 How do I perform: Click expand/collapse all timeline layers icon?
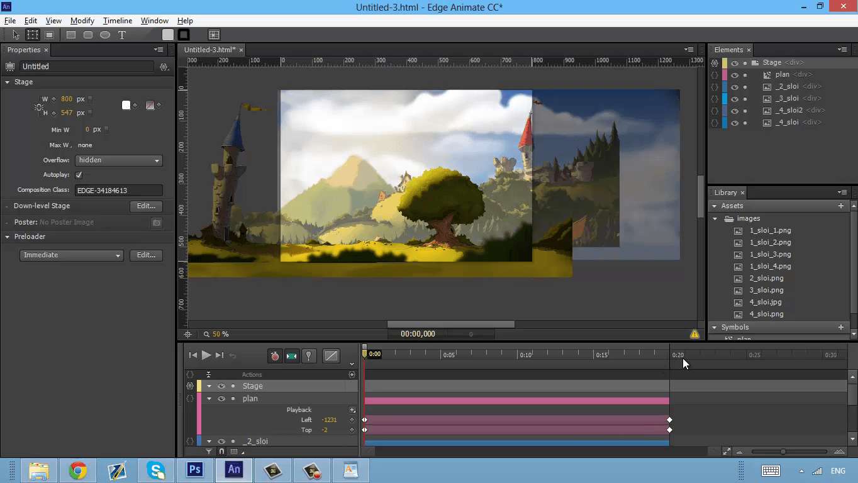208,374
